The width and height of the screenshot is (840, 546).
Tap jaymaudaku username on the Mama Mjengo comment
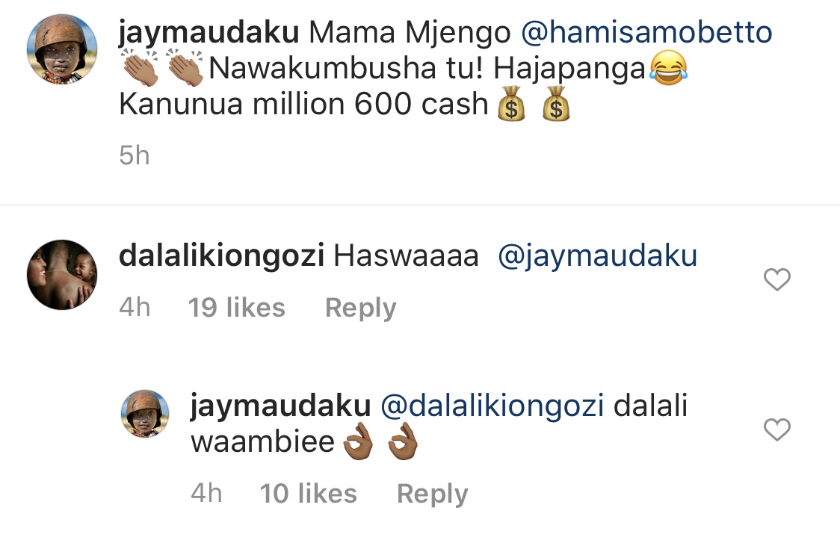coord(209,32)
